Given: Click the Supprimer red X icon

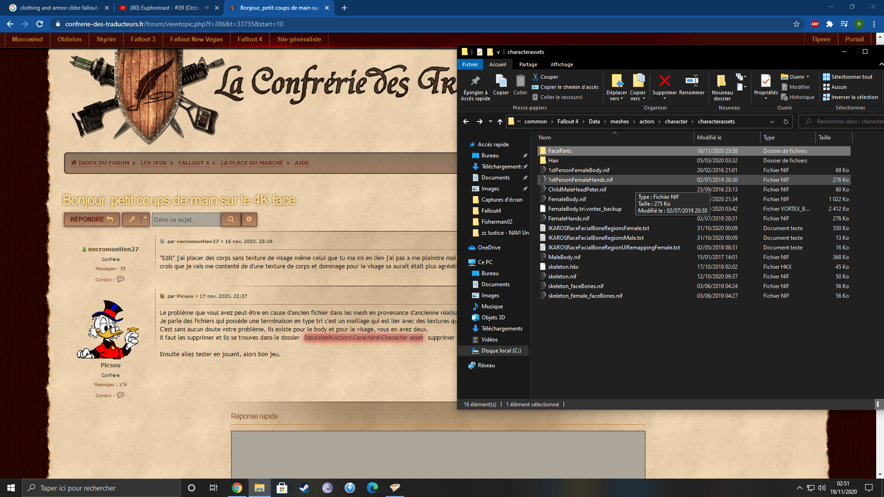Looking at the screenshot, I should tap(664, 81).
